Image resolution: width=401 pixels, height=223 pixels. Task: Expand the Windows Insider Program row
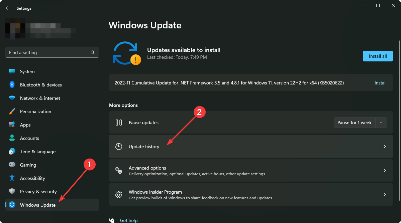click(384, 194)
